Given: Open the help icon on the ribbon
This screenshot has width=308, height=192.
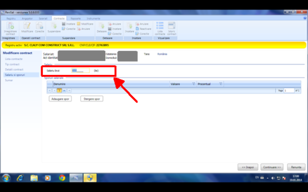Looking at the screenshot, I should coord(305,18).
